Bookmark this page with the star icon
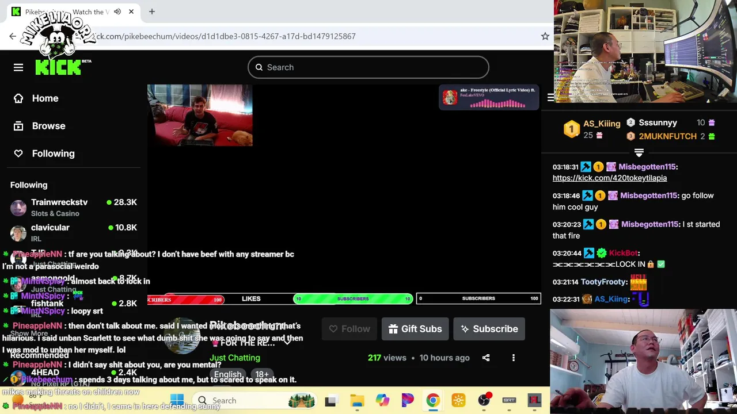Screen dimensions: 737x414 545,36
